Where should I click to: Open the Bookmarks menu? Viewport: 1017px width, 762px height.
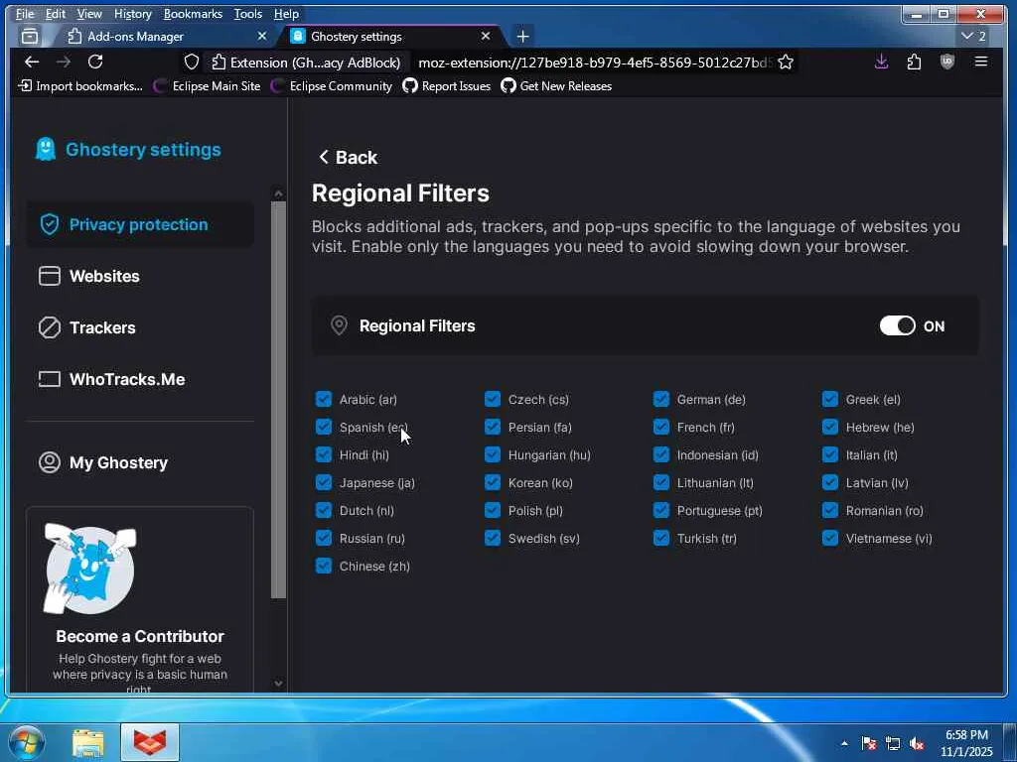193,14
